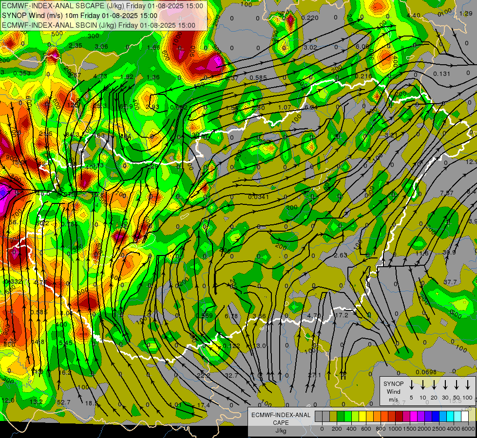Click the SYNOP Wind 10m title line
This screenshot has width=477, height=438.
(80, 16)
